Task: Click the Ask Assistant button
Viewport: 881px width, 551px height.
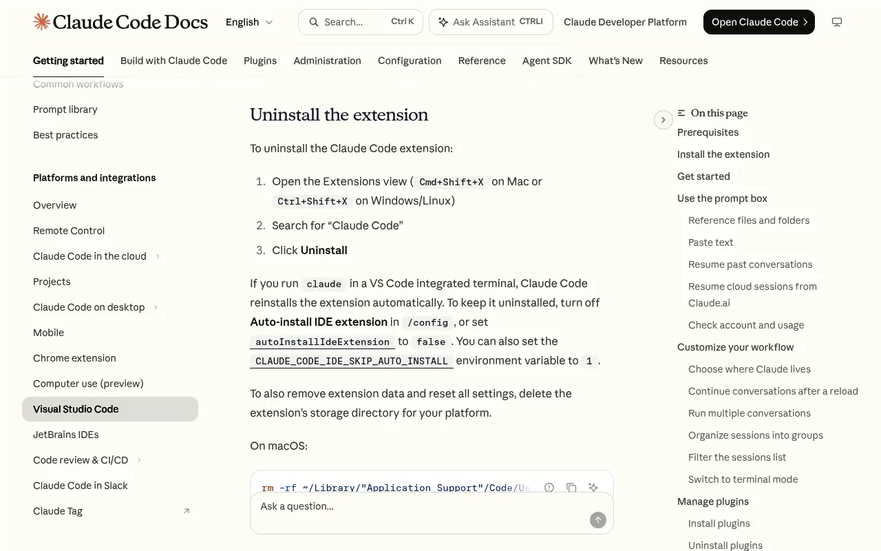Action: [491, 22]
